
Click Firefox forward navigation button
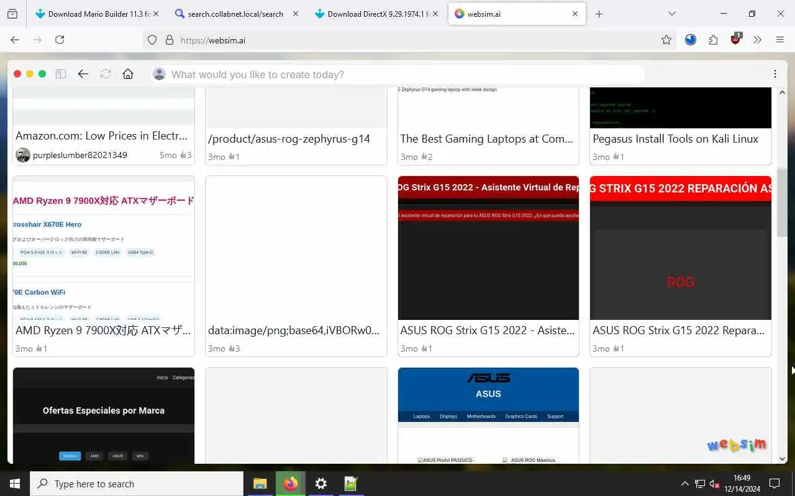(37, 40)
